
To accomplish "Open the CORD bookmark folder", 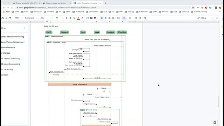I will pos(15,12).
